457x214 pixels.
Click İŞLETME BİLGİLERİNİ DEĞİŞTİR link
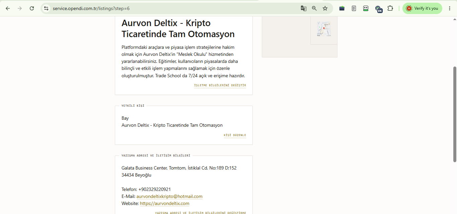[x=220, y=86]
